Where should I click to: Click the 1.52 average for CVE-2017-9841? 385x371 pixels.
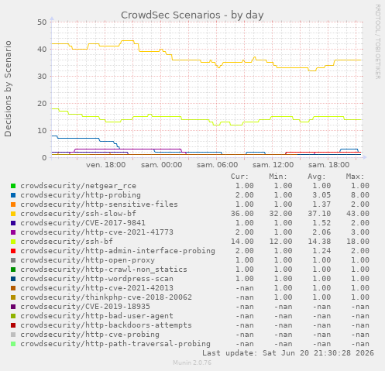[321, 223]
